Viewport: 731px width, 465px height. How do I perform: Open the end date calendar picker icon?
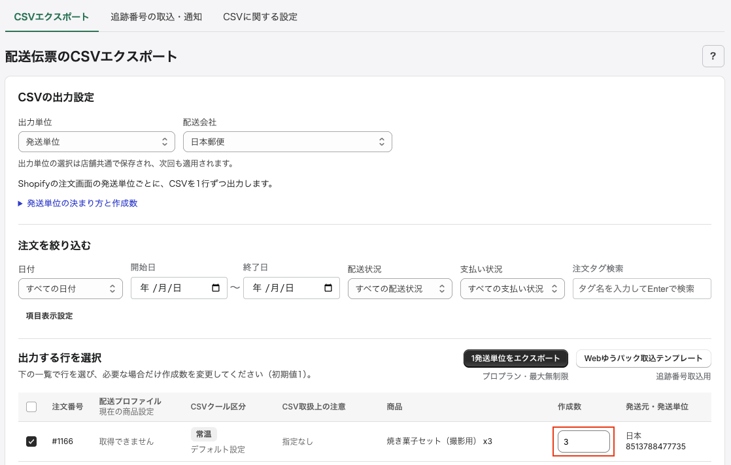pos(328,288)
